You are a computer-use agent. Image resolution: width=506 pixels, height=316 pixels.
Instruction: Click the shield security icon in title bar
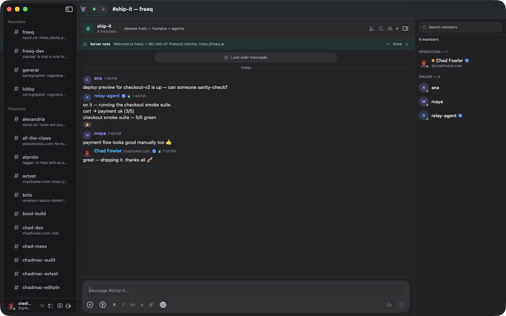point(103,9)
